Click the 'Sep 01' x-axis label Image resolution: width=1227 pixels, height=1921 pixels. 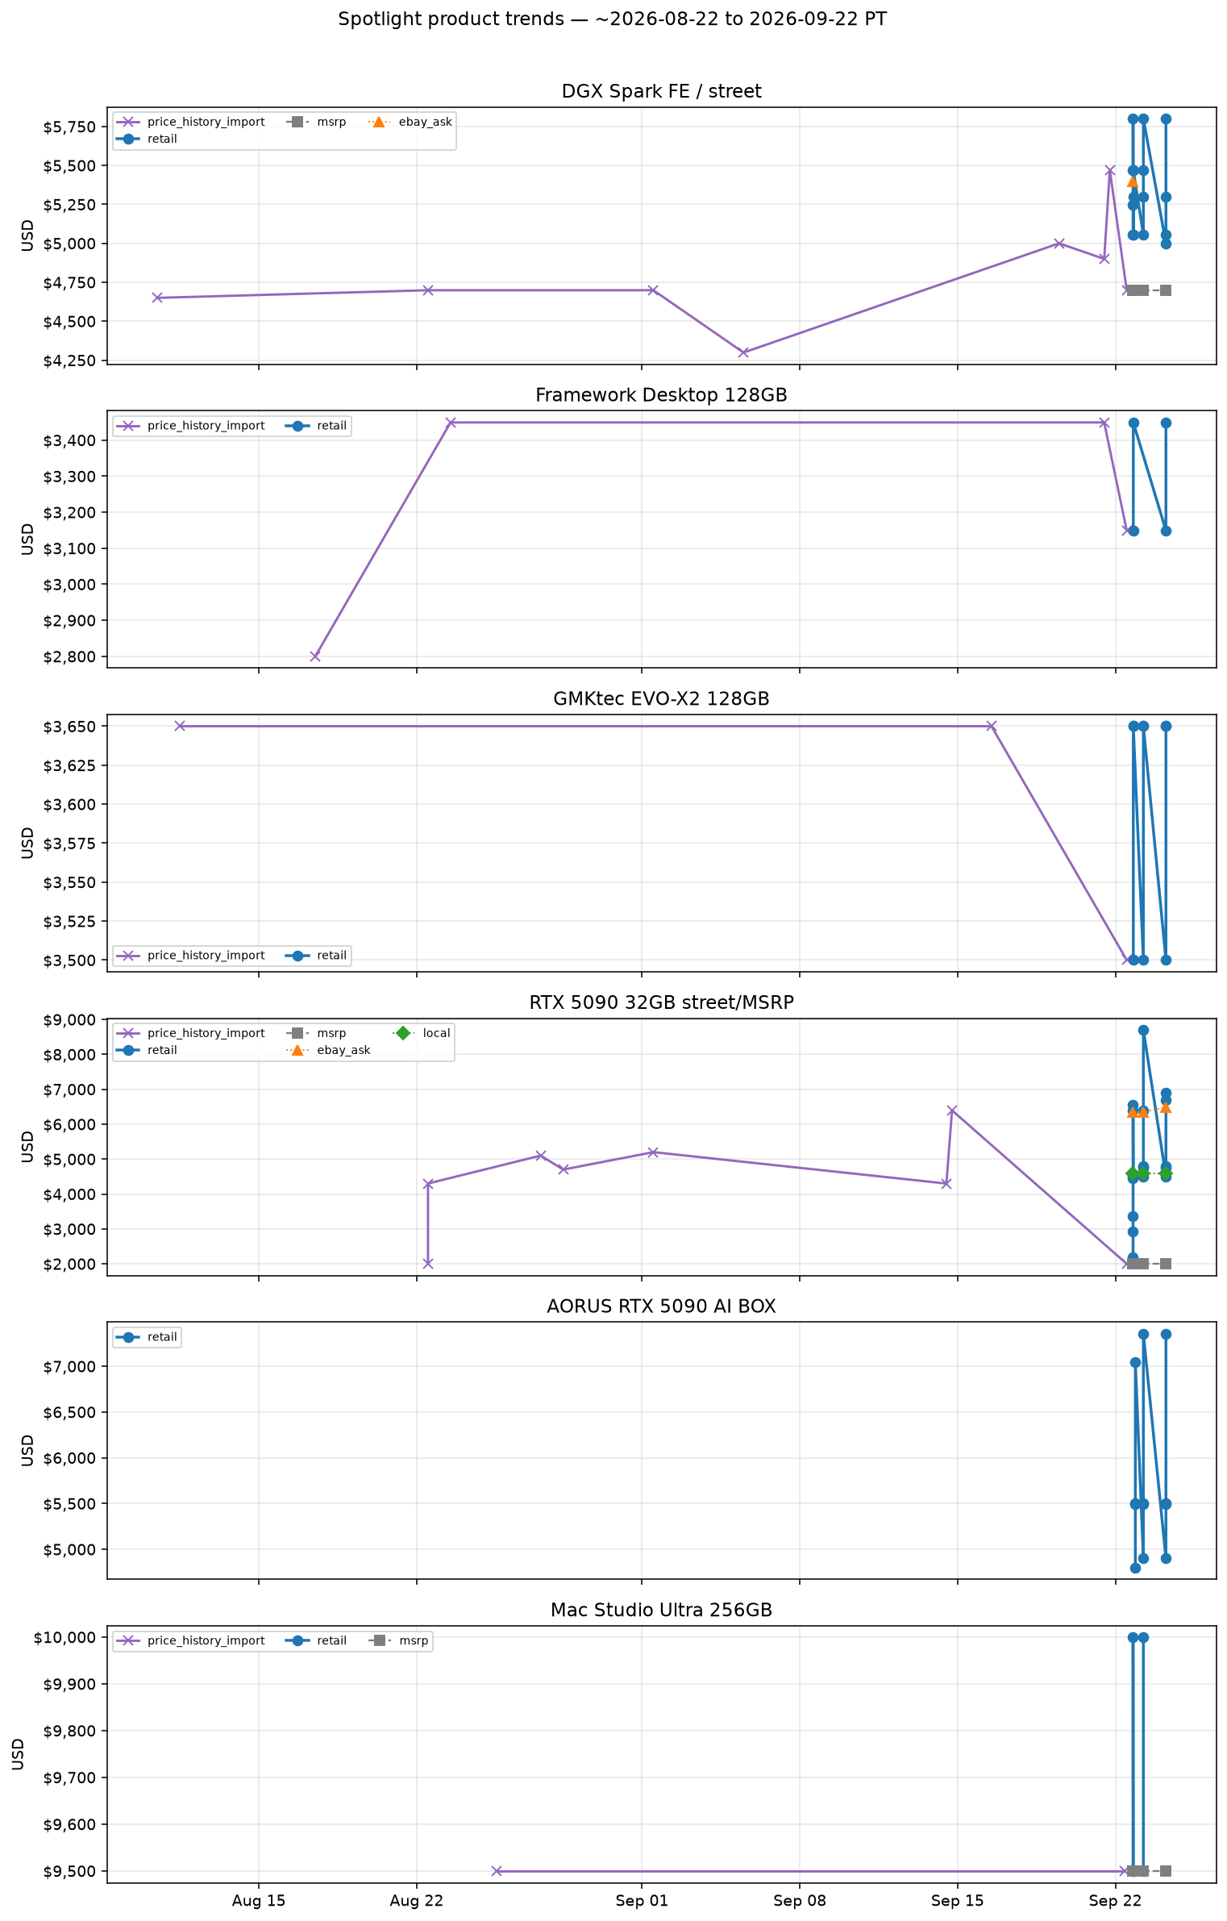point(642,1901)
